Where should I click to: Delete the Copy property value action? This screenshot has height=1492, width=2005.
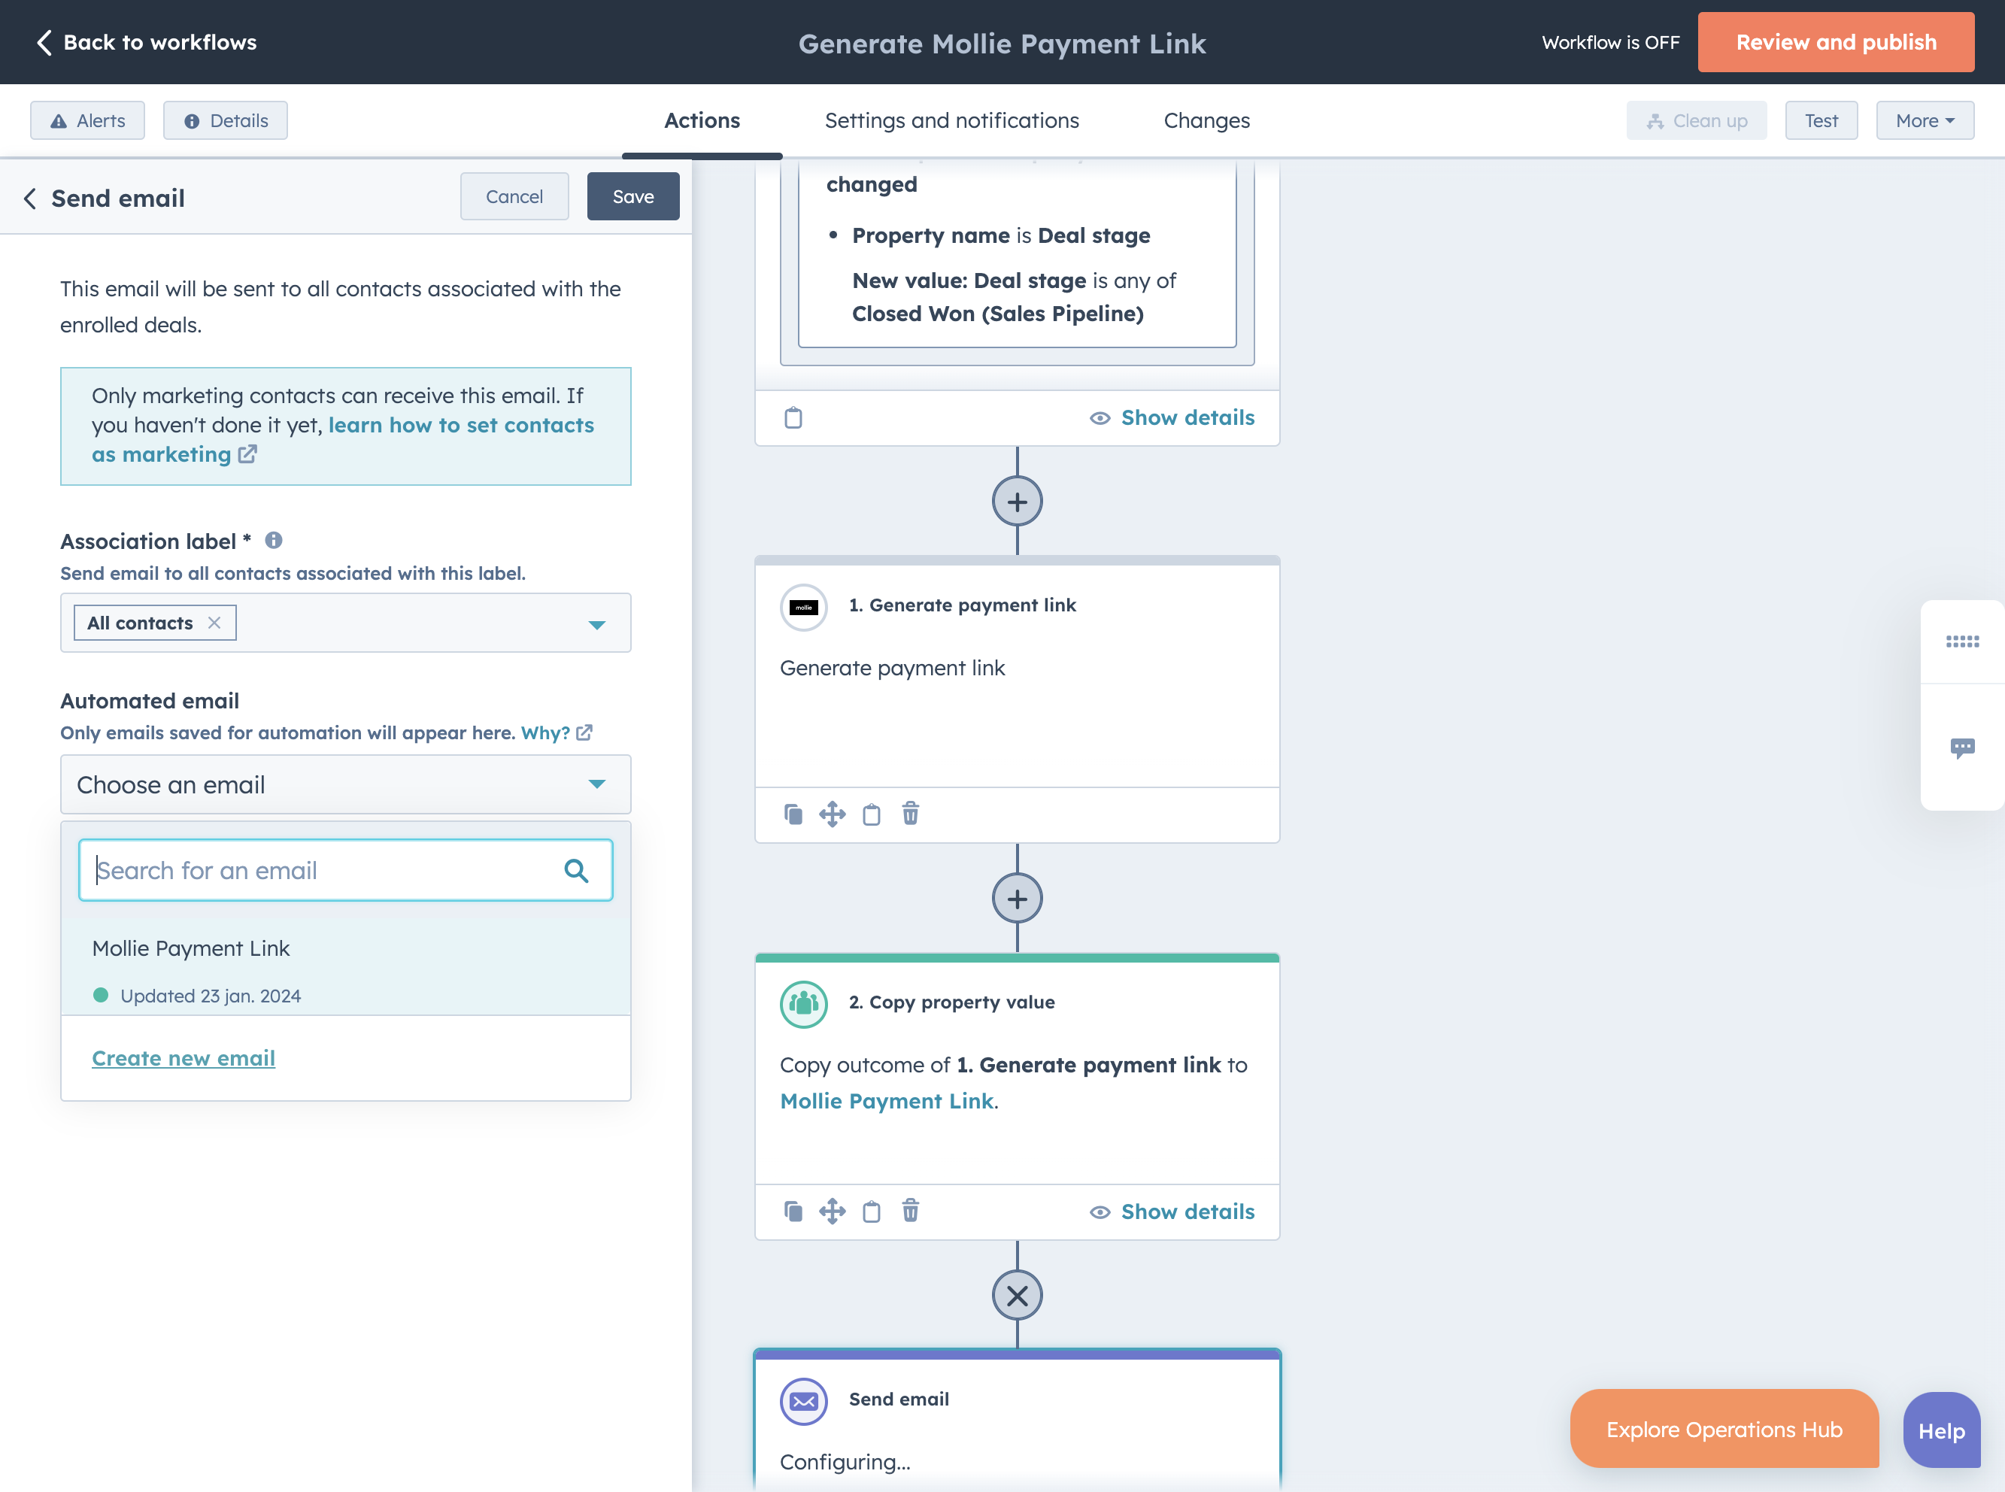tap(911, 1211)
